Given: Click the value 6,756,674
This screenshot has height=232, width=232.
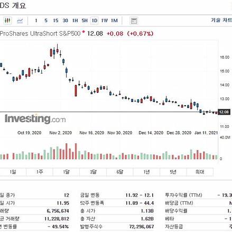Looking at the screenshot, I should 58,211.
